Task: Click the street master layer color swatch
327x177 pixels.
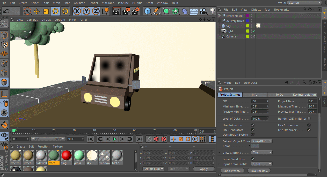Action: [248, 16]
